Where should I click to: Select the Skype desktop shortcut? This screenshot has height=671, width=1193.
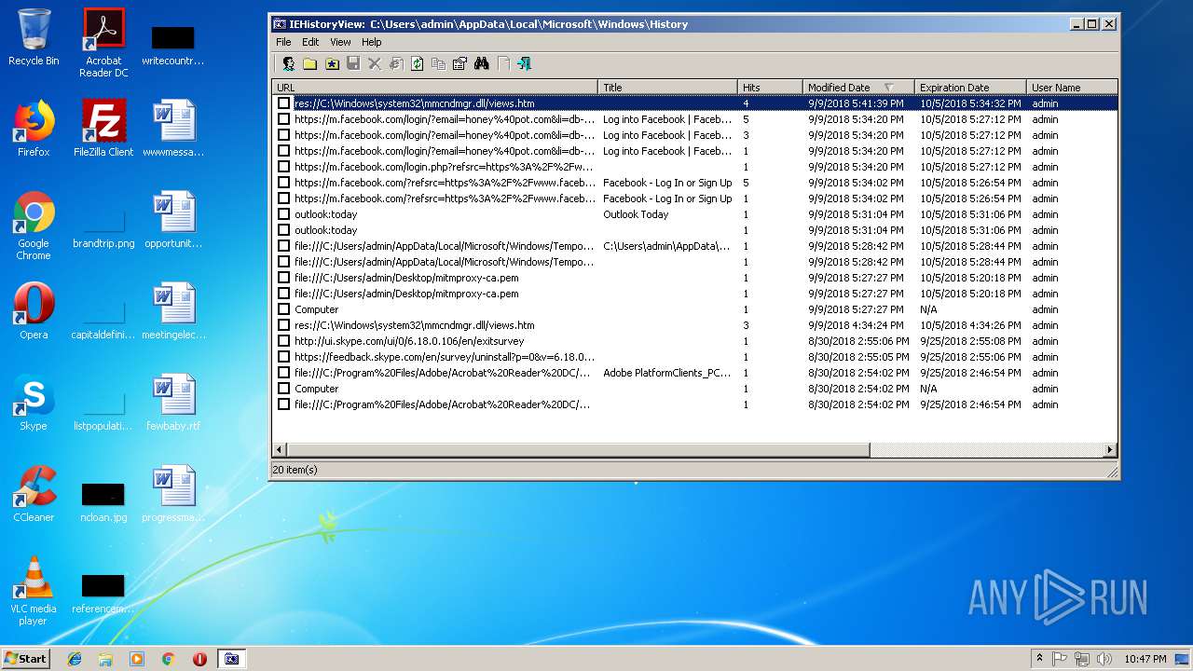(x=34, y=403)
